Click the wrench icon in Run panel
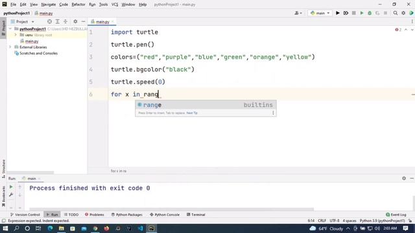The width and height of the screenshot is (415, 233). [11, 195]
